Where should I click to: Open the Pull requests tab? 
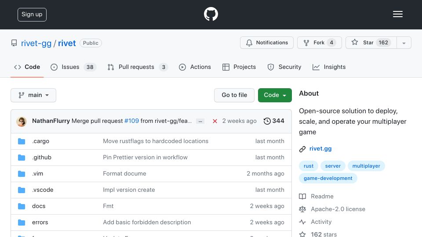[x=138, y=67]
